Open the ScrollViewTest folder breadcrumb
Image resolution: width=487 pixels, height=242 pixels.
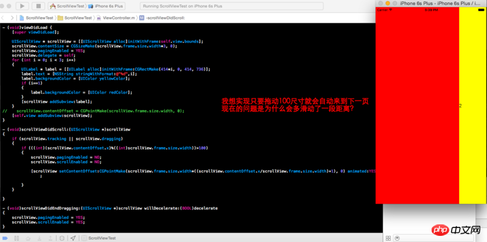[x=74, y=18]
